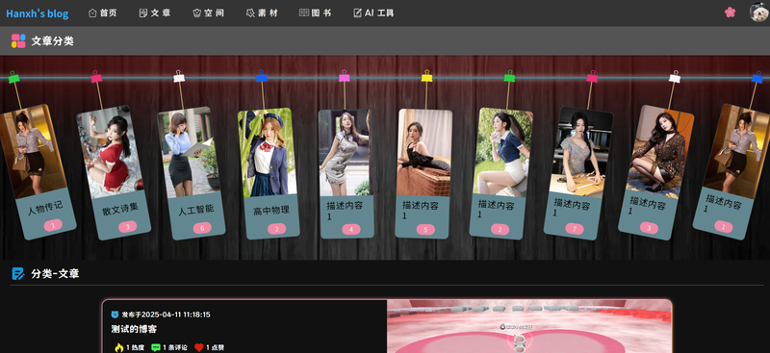Open the Hanxh's blog logo link
The image size is (770, 353).
(38, 13)
